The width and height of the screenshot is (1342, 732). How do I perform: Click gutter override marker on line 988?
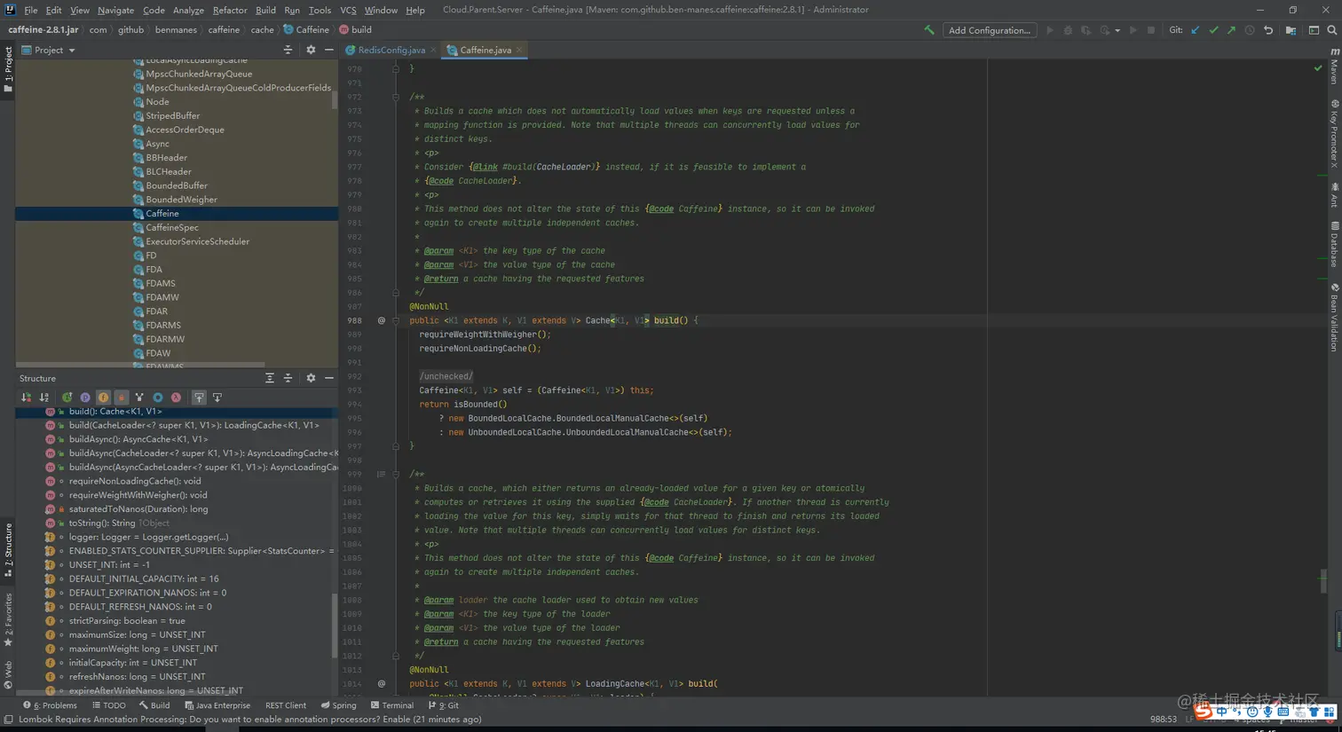tap(382, 320)
